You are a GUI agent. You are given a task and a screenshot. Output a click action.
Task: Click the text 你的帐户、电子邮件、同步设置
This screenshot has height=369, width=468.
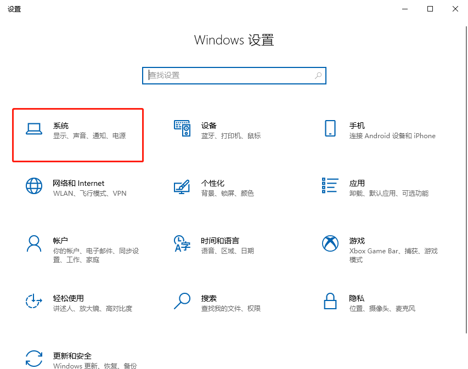point(96,256)
